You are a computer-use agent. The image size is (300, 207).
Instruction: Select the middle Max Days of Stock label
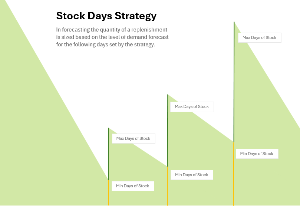click(x=192, y=107)
